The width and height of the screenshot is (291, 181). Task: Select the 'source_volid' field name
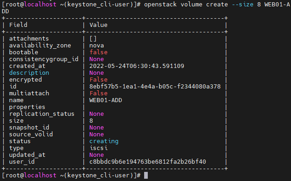(31, 134)
